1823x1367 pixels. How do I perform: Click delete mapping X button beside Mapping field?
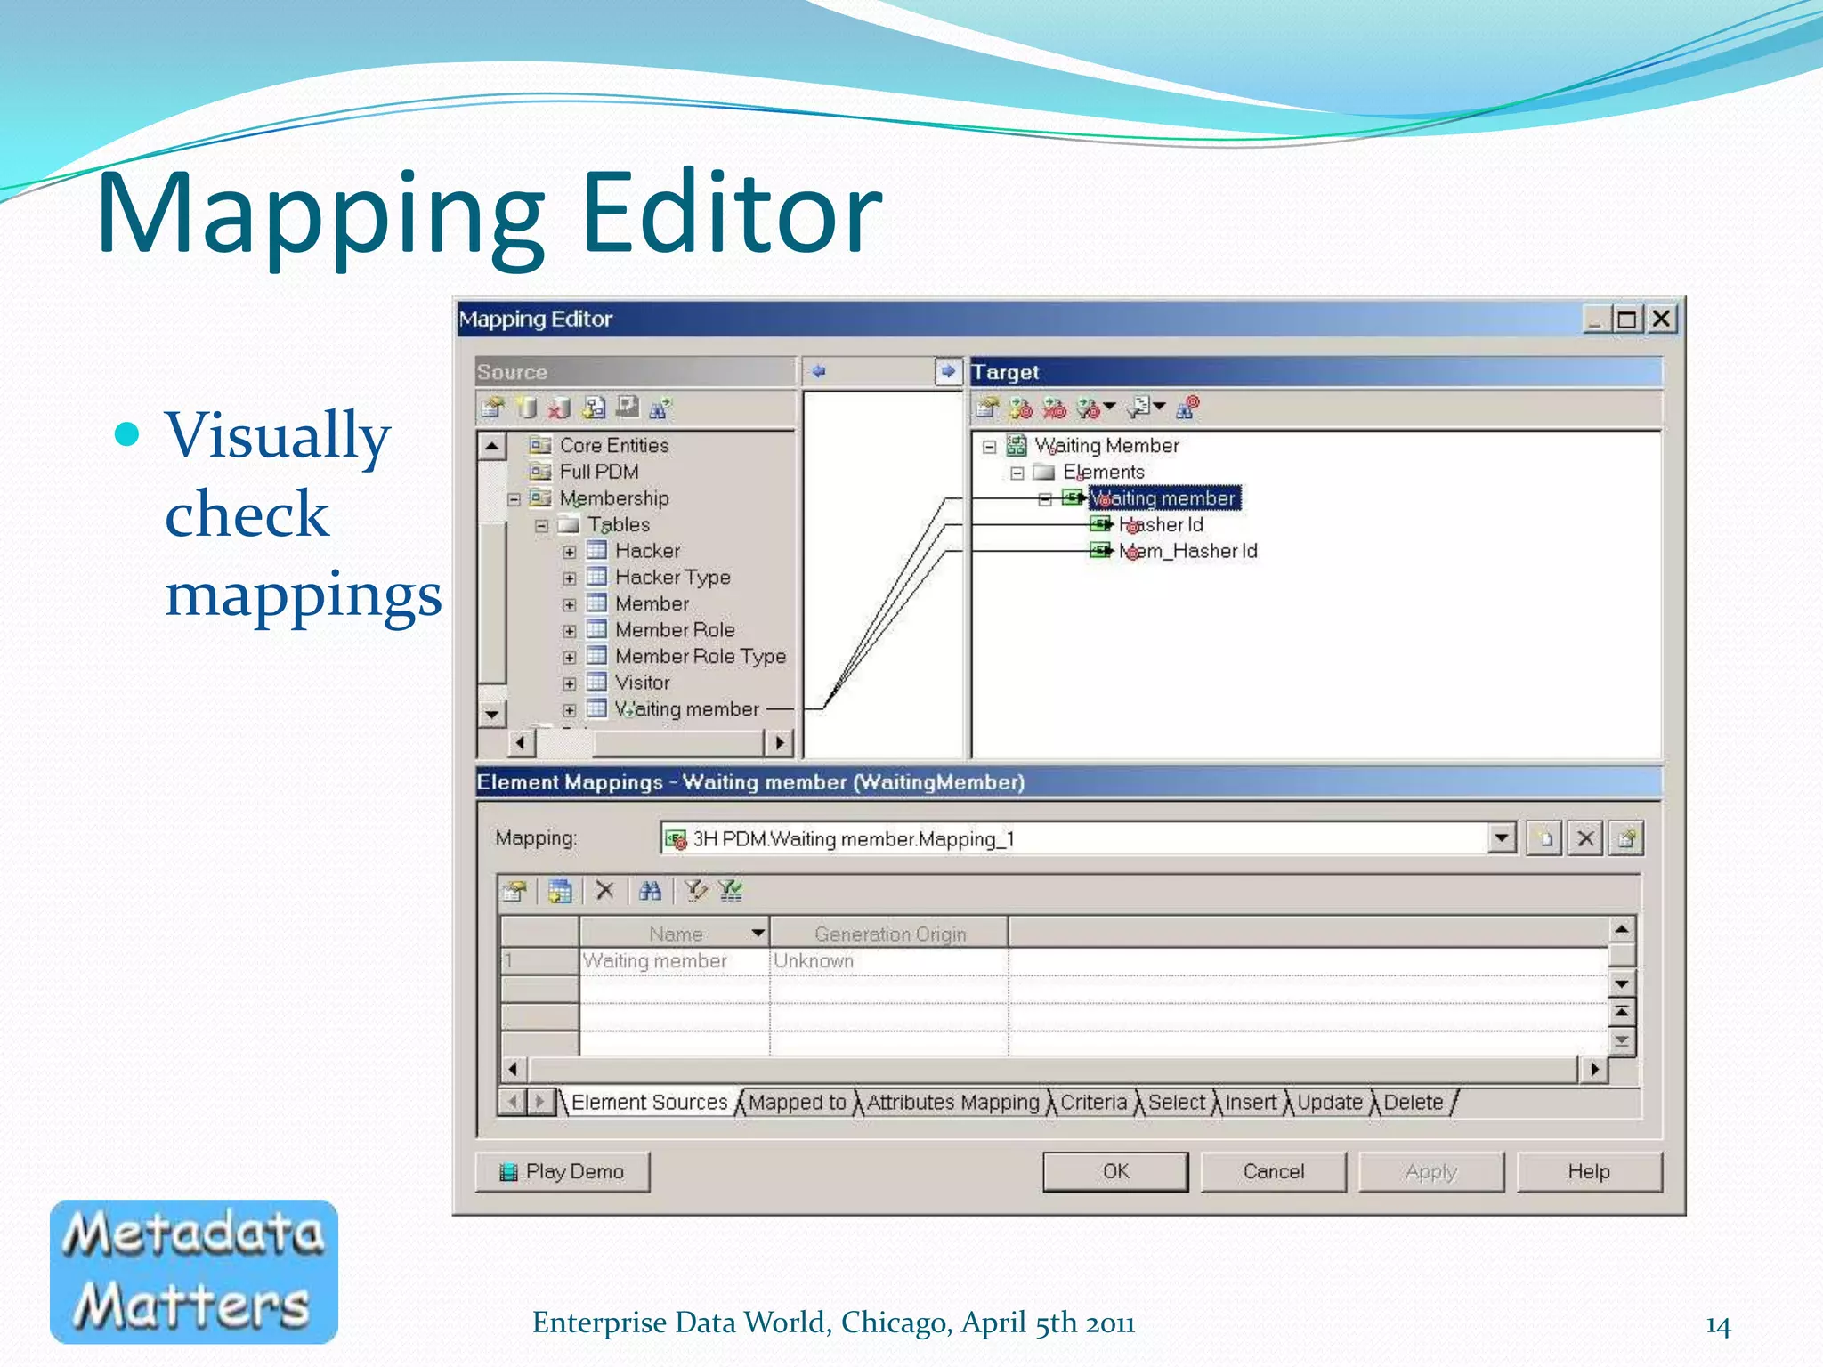tap(1585, 838)
